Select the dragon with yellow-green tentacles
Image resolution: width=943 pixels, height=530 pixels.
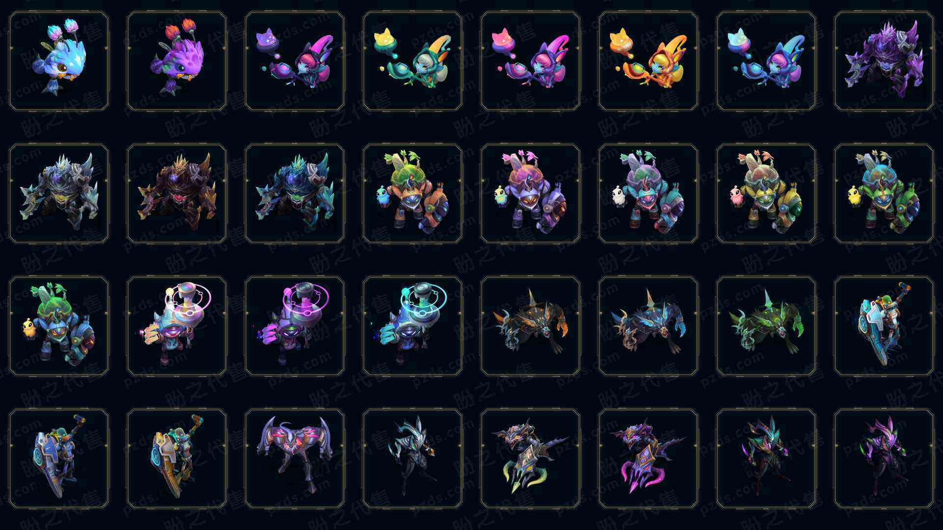pos(530,458)
